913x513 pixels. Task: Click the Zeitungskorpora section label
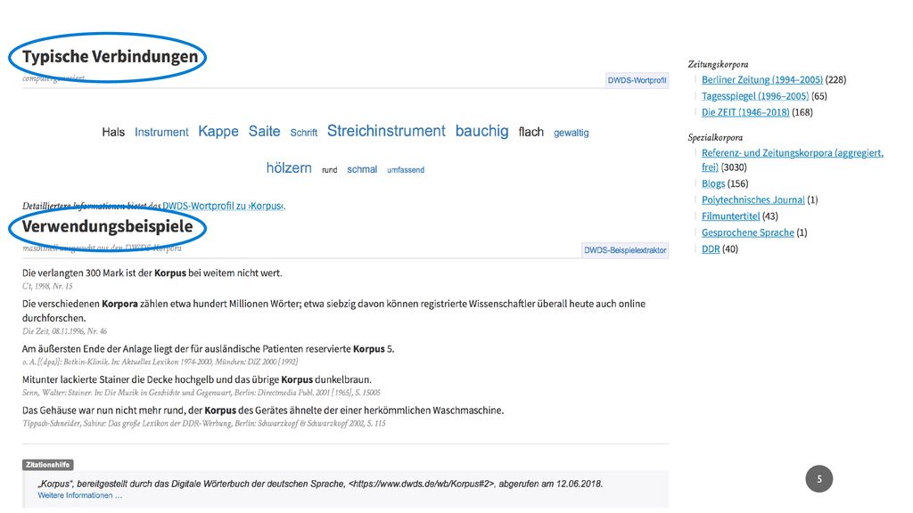coord(718,64)
